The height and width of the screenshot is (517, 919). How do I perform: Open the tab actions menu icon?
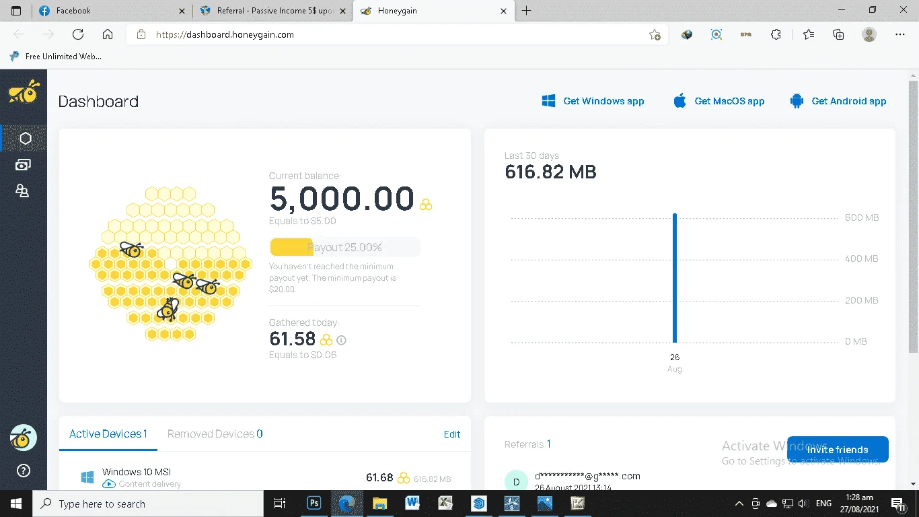16,11
